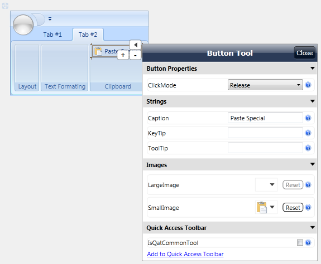Click the round application menu orb
The width and height of the screenshot is (321, 264).
(23, 25)
